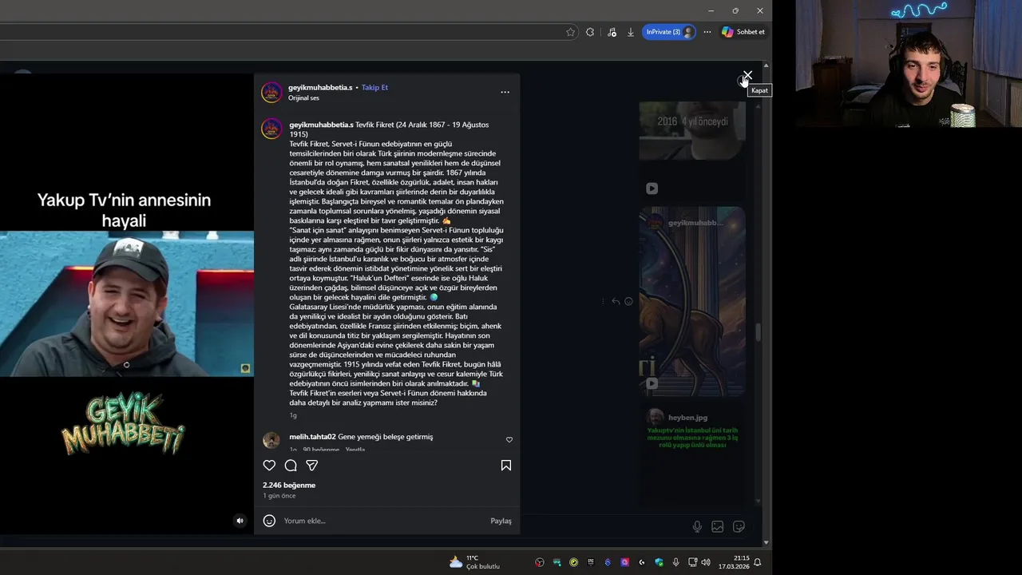
Task: Click the voice message microphone icon in chat
Action: tap(697, 526)
